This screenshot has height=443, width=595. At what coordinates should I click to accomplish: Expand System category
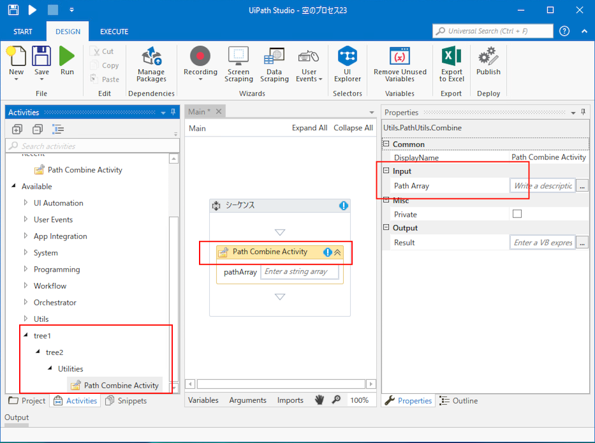pyautogui.click(x=26, y=252)
